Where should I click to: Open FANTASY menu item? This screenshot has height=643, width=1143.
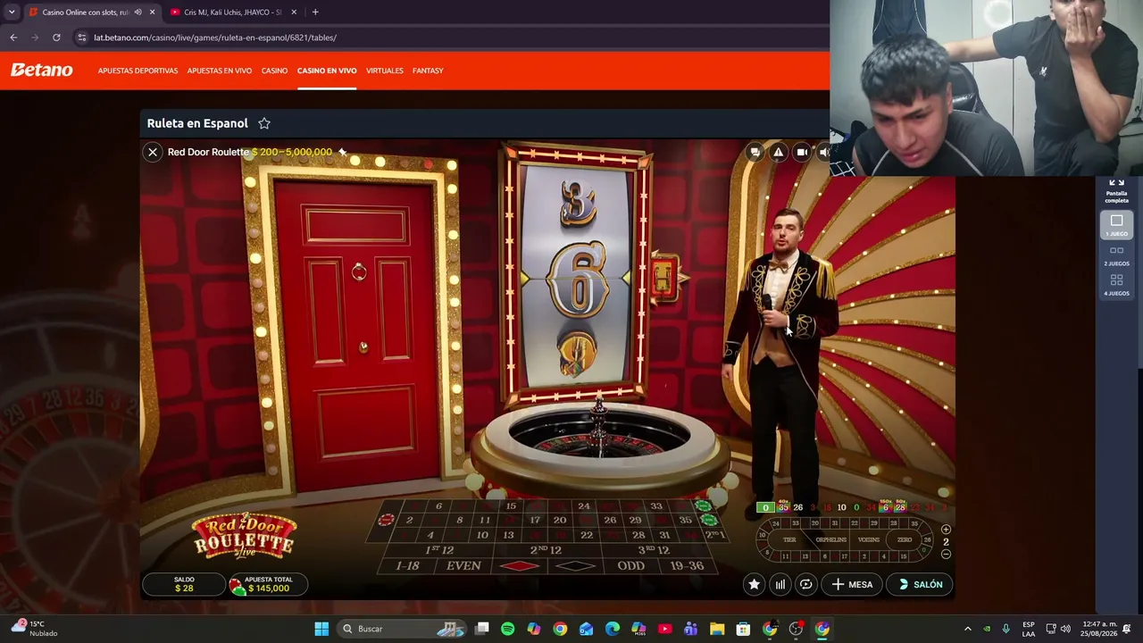click(x=428, y=71)
